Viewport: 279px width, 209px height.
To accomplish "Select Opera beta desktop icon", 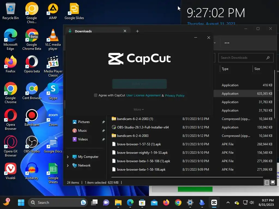I will [x=32, y=64].
